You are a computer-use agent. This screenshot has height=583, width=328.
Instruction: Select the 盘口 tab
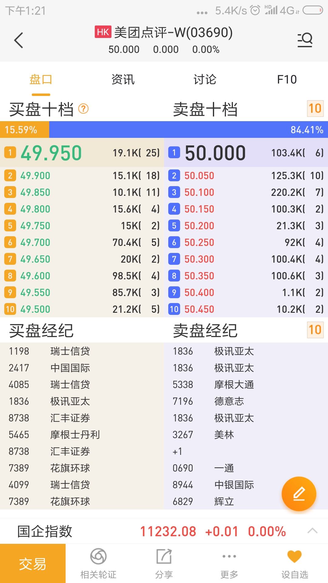(x=41, y=80)
